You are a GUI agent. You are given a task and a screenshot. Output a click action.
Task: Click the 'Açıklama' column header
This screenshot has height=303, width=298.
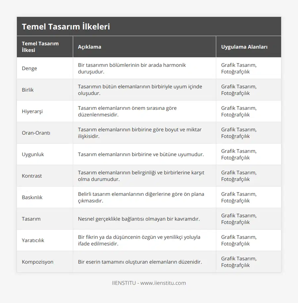pyautogui.click(x=89, y=47)
